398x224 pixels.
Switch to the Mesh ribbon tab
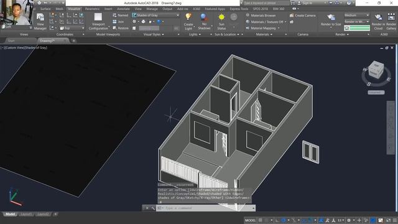tap(60, 9)
